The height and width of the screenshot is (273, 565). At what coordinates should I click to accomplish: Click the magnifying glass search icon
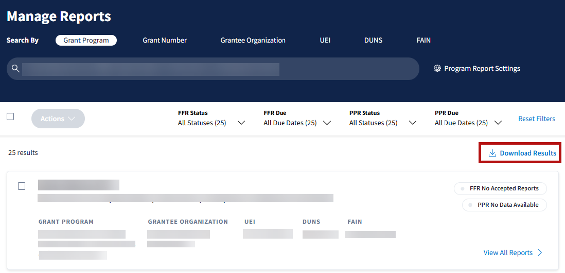(x=15, y=69)
